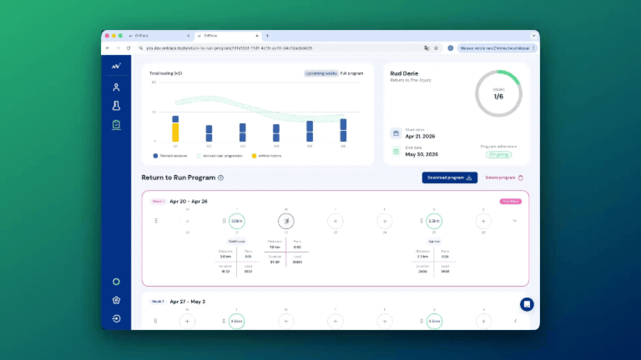Add a session on Sunday 26
The width and height of the screenshot is (641, 360).
[483, 221]
